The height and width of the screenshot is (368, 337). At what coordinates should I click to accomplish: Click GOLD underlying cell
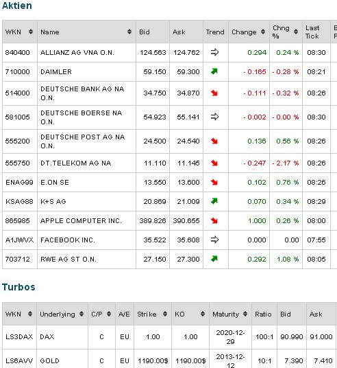49,360
